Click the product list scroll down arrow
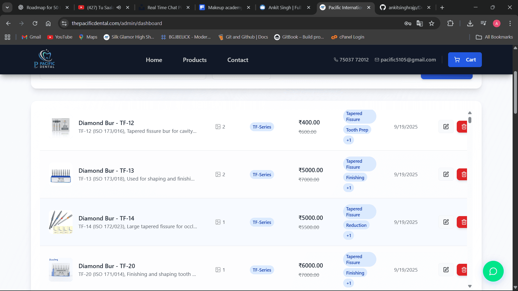 click(470, 286)
